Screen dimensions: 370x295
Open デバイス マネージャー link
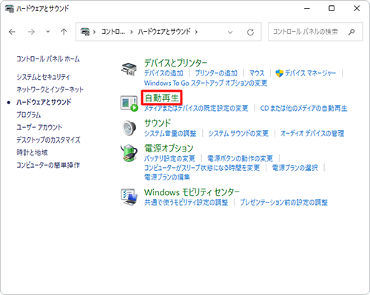click(310, 73)
